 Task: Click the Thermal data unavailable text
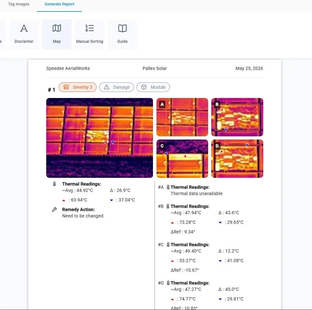click(197, 193)
